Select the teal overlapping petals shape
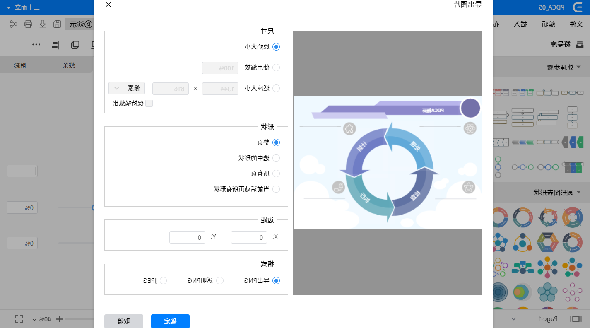This screenshot has height=328, width=590. [548, 292]
